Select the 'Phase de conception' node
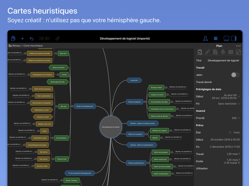This screenshot has height=186, width=249. (135, 134)
